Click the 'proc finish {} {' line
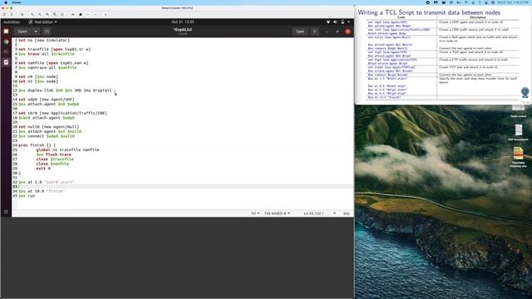 (x=37, y=145)
